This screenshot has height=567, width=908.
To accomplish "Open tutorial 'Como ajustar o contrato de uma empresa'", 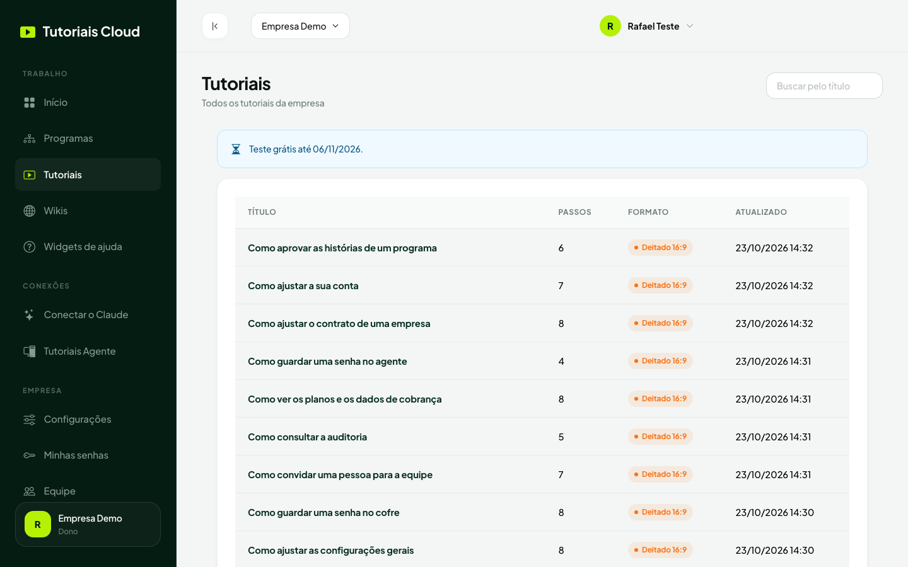I will click(339, 324).
